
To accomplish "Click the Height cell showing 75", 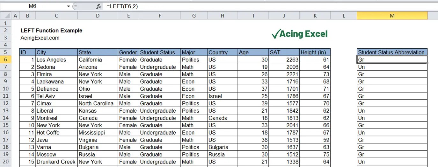I will tap(315, 155).
